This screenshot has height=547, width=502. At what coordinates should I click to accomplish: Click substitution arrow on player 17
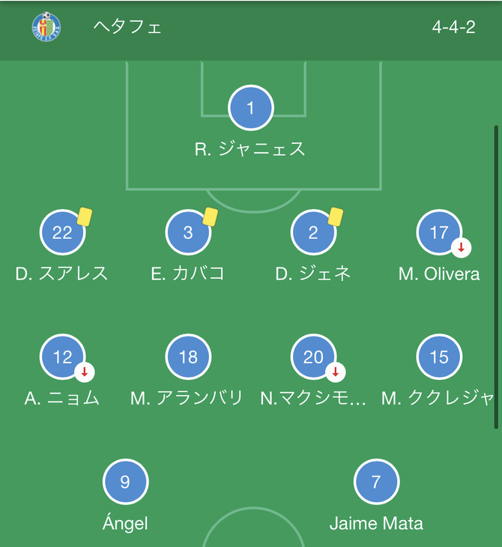(x=462, y=248)
